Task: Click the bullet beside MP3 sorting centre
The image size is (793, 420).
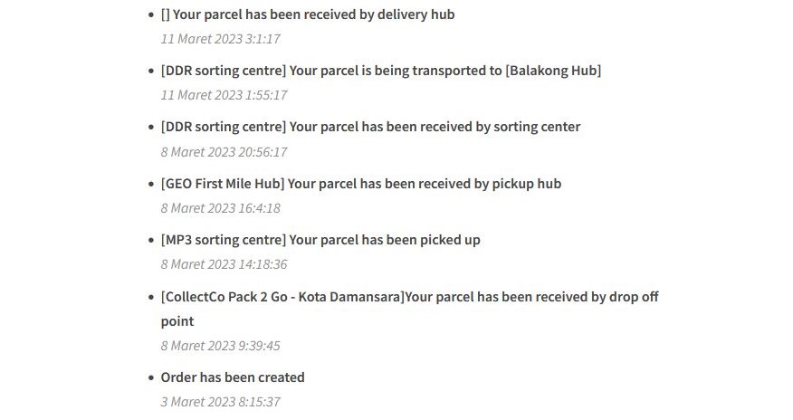Action: [x=150, y=240]
